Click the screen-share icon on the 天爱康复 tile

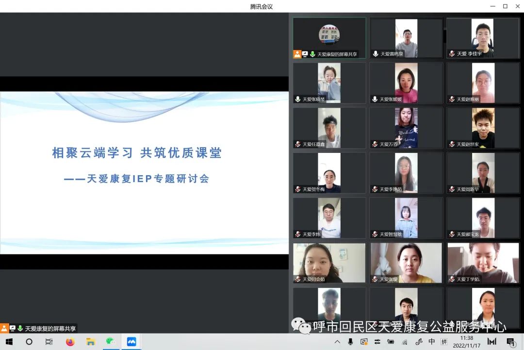305,54
